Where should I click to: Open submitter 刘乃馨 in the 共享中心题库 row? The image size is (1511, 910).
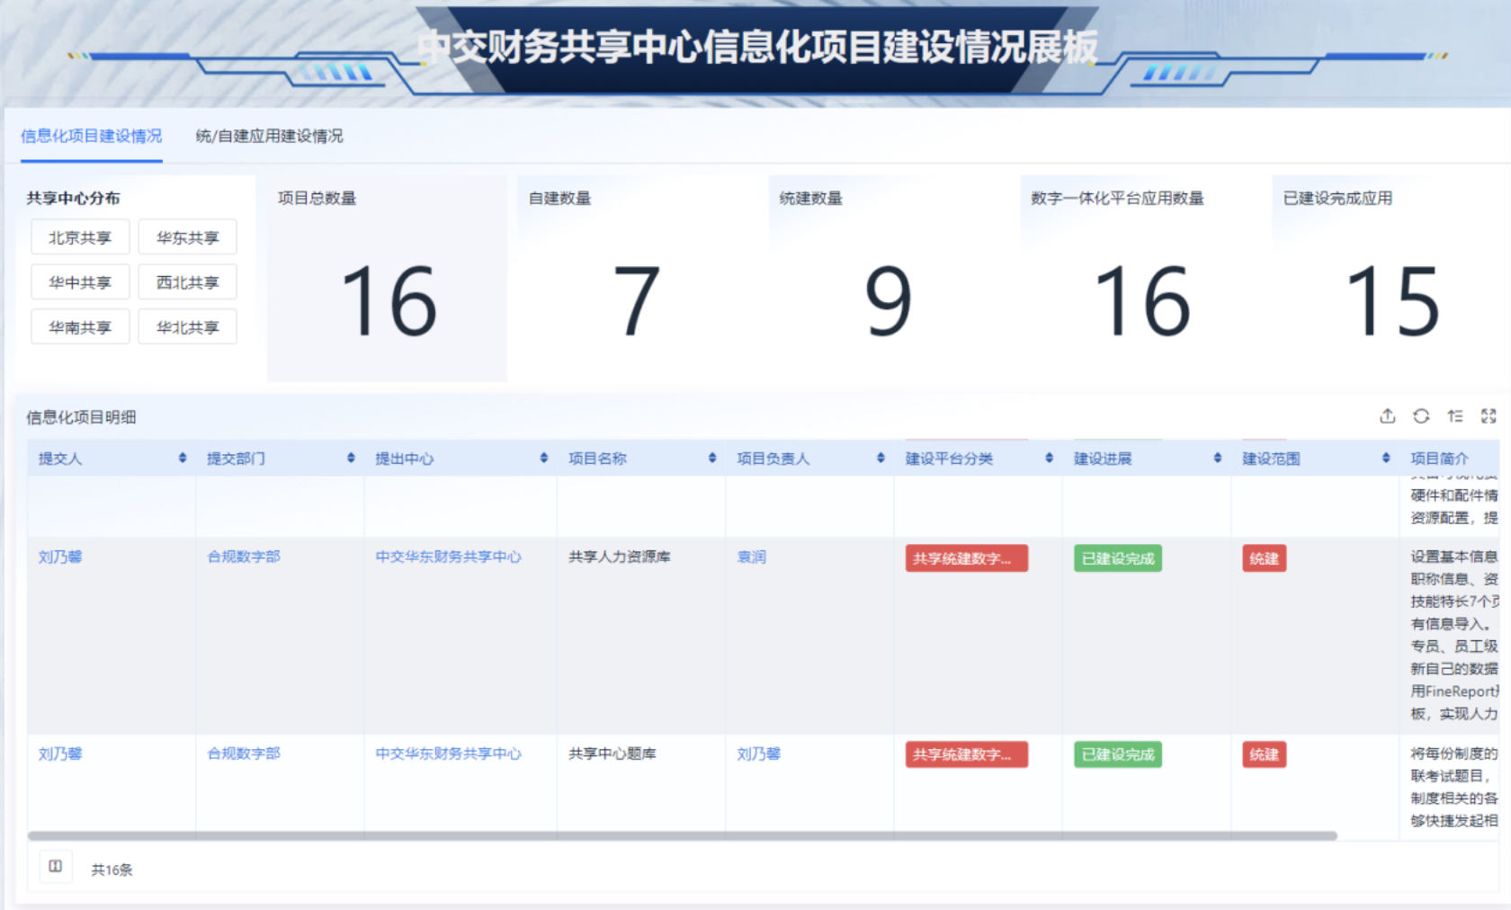pos(60,754)
